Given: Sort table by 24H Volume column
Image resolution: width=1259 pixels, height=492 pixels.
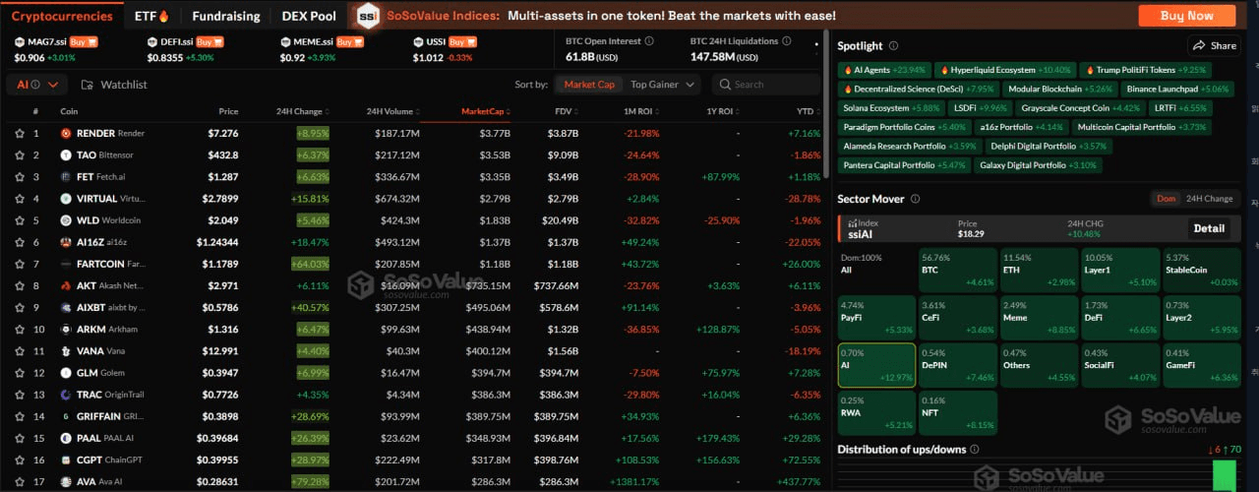Looking at the screenshot, I should 391,111.
